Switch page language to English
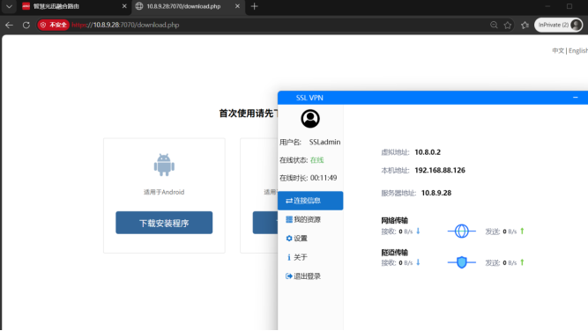The image size is (588, 331). [578, 50]
